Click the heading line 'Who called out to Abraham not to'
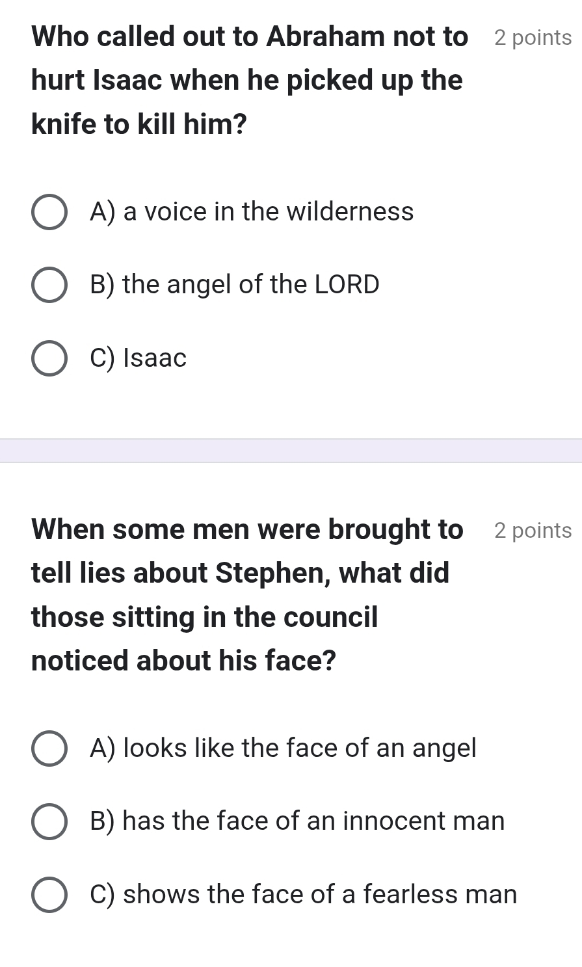582x967 pixels. (250, 37)
